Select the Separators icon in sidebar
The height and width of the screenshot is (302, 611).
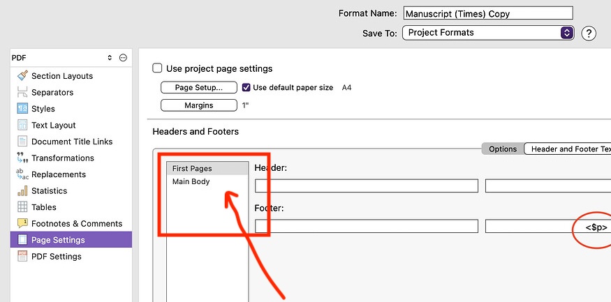pos(22,92)
